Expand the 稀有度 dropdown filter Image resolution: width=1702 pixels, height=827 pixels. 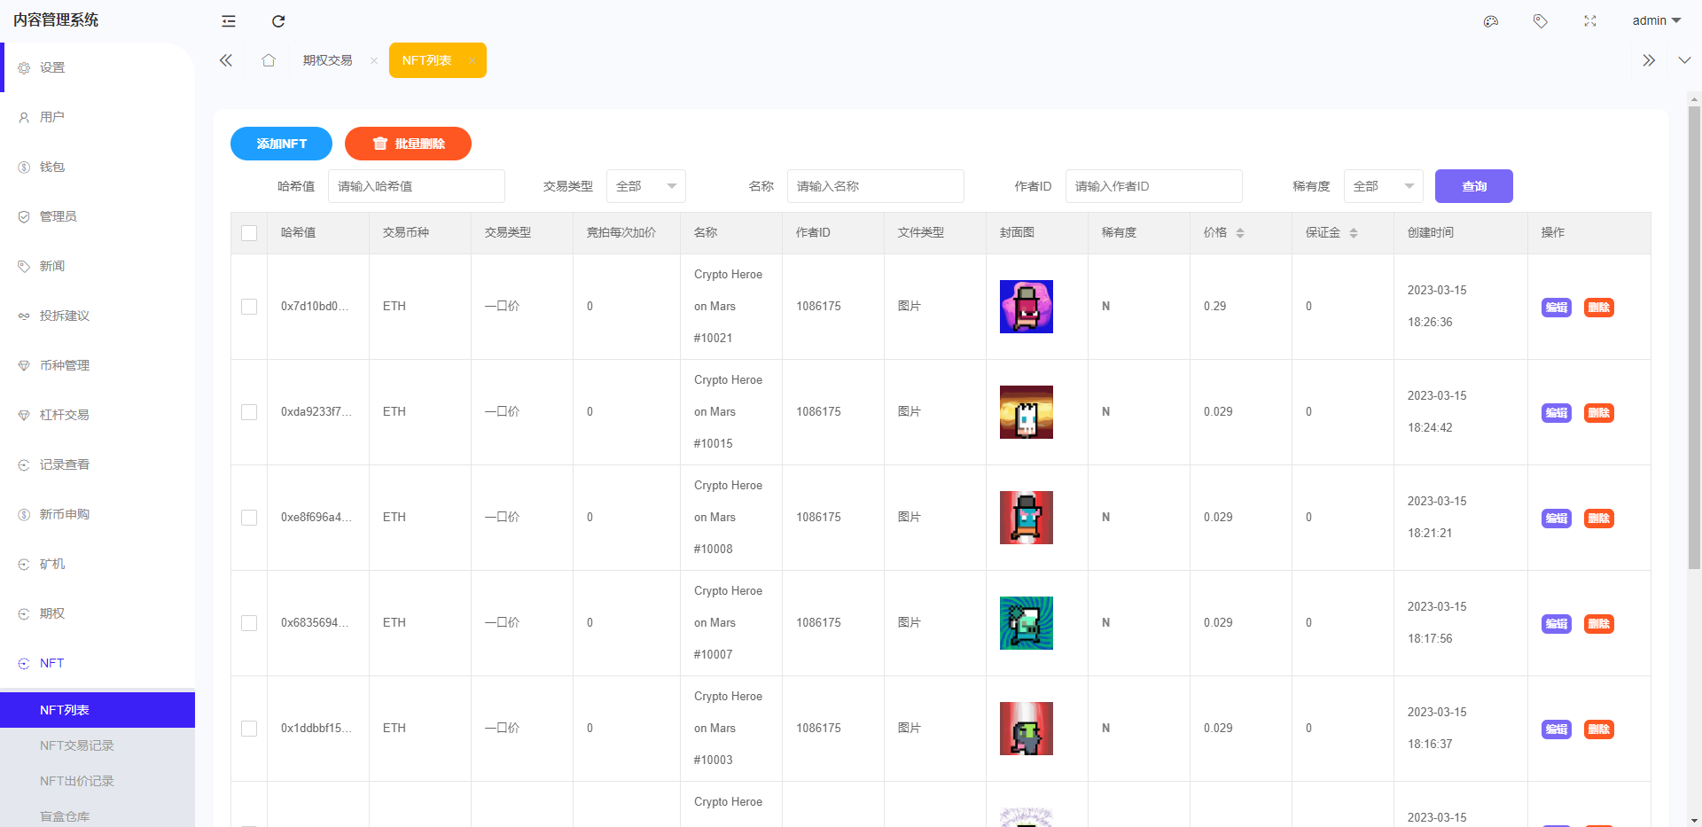click(x=1383, y=186)
